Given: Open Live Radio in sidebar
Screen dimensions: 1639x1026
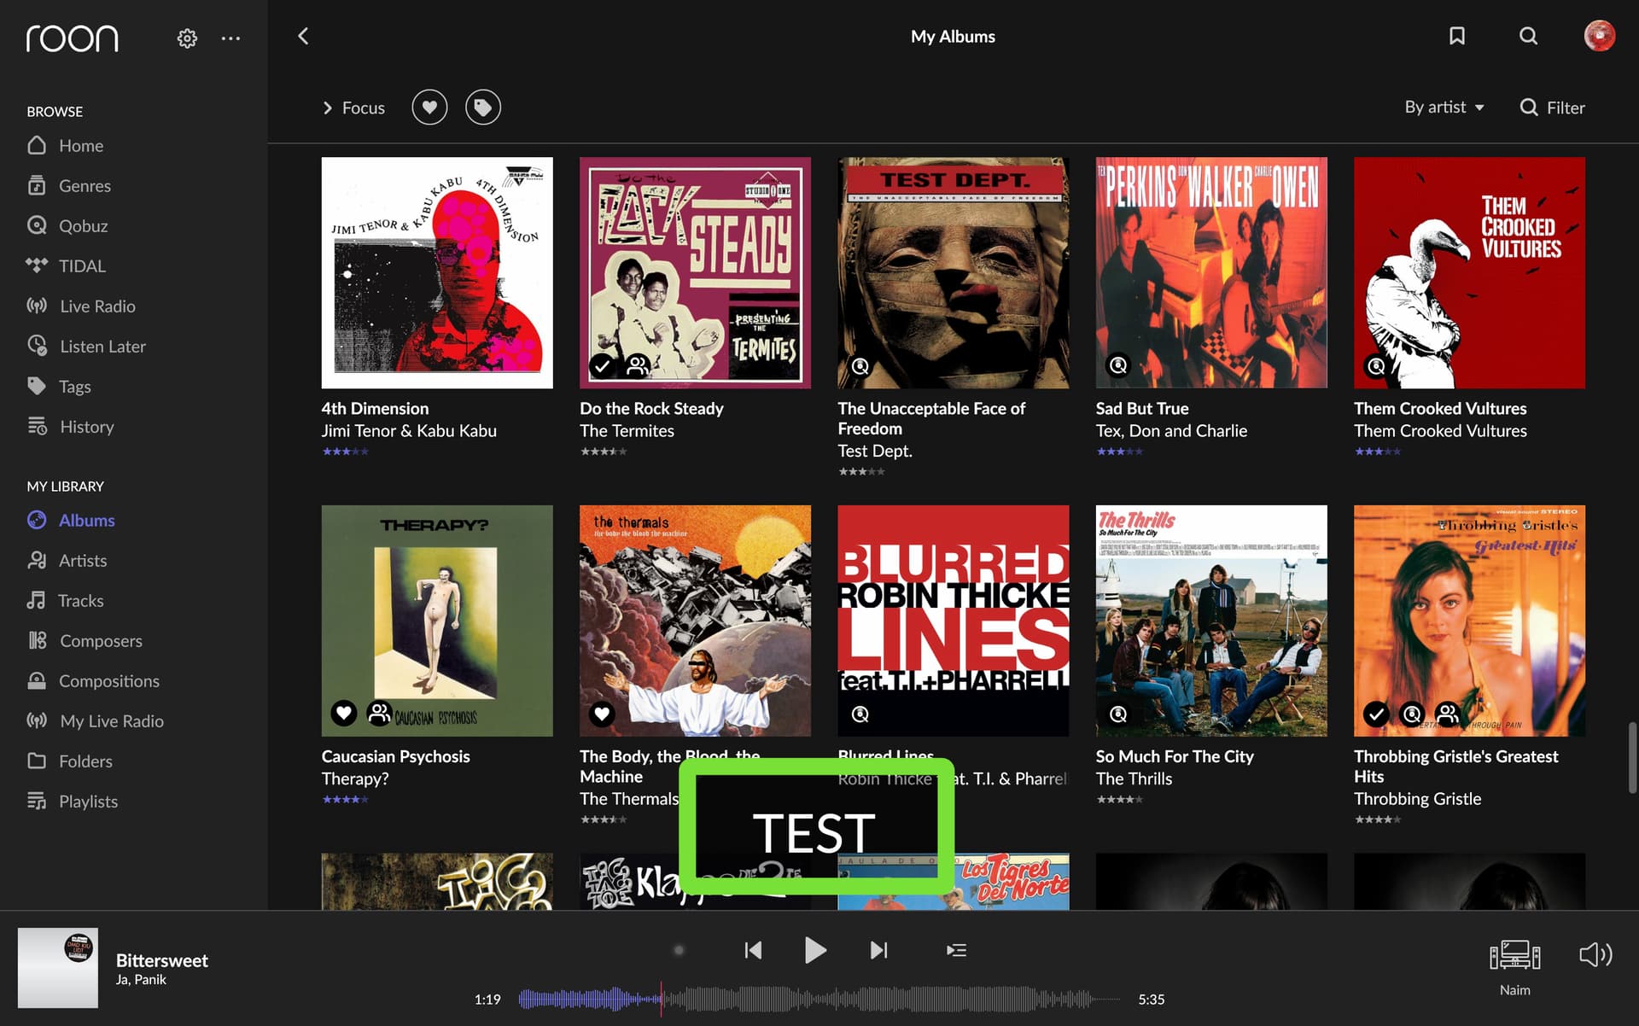Looking at the screenshot, I should pos(81,306).
